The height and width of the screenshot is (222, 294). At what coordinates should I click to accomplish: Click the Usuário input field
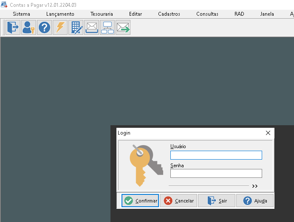coord(216,155)
